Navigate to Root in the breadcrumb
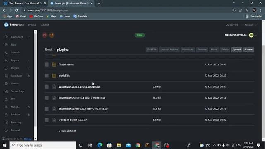The width and height of the screenshot is (265, 149). [x=48, y=50]
